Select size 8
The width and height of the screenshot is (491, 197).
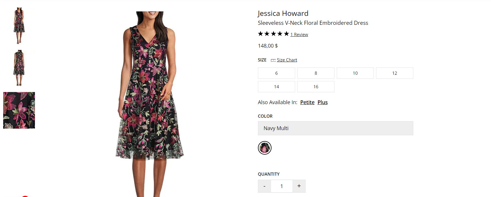[316, 73]
